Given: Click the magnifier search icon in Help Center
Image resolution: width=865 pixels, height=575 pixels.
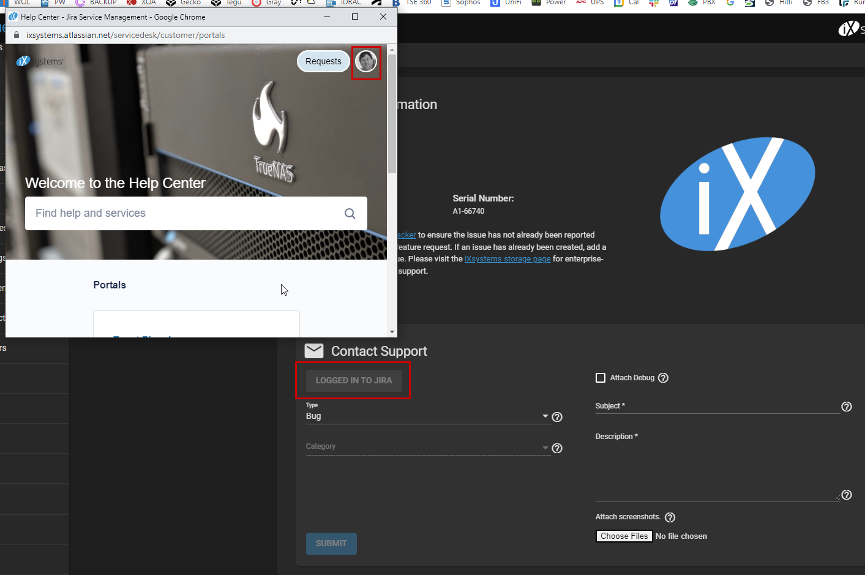Looking at the screenshot, I should 350,213.
